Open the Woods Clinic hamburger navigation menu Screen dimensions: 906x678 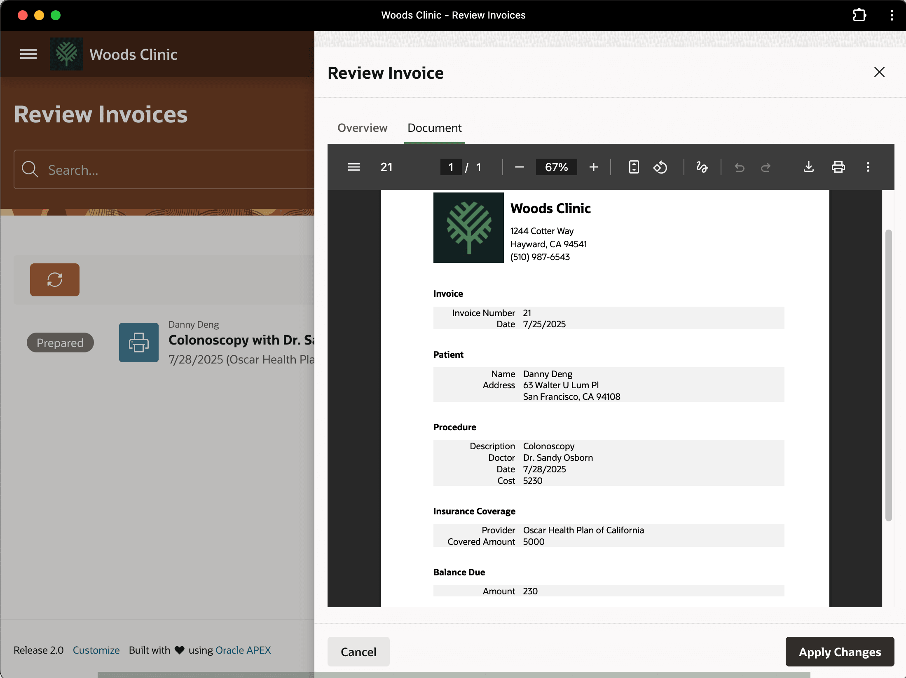coord(28,54)
